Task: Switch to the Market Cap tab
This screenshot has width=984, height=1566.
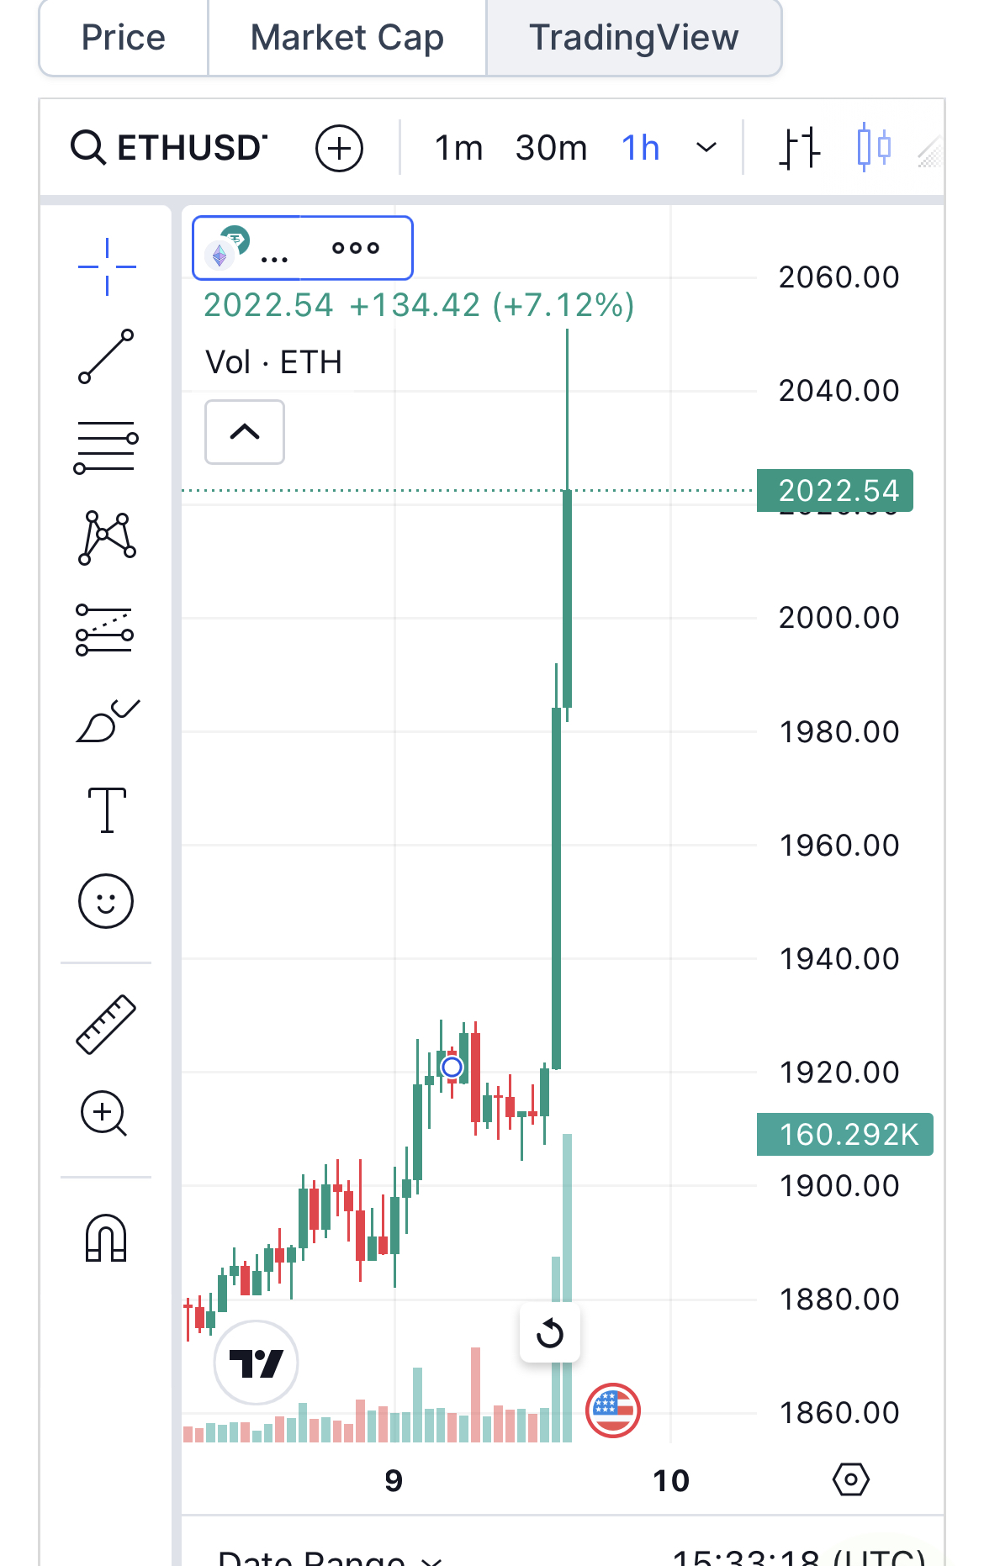Action: point(347,38)
